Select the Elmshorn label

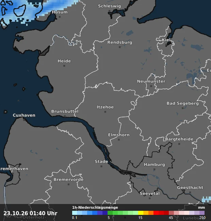pyautogui.click(x=119, y=135)
